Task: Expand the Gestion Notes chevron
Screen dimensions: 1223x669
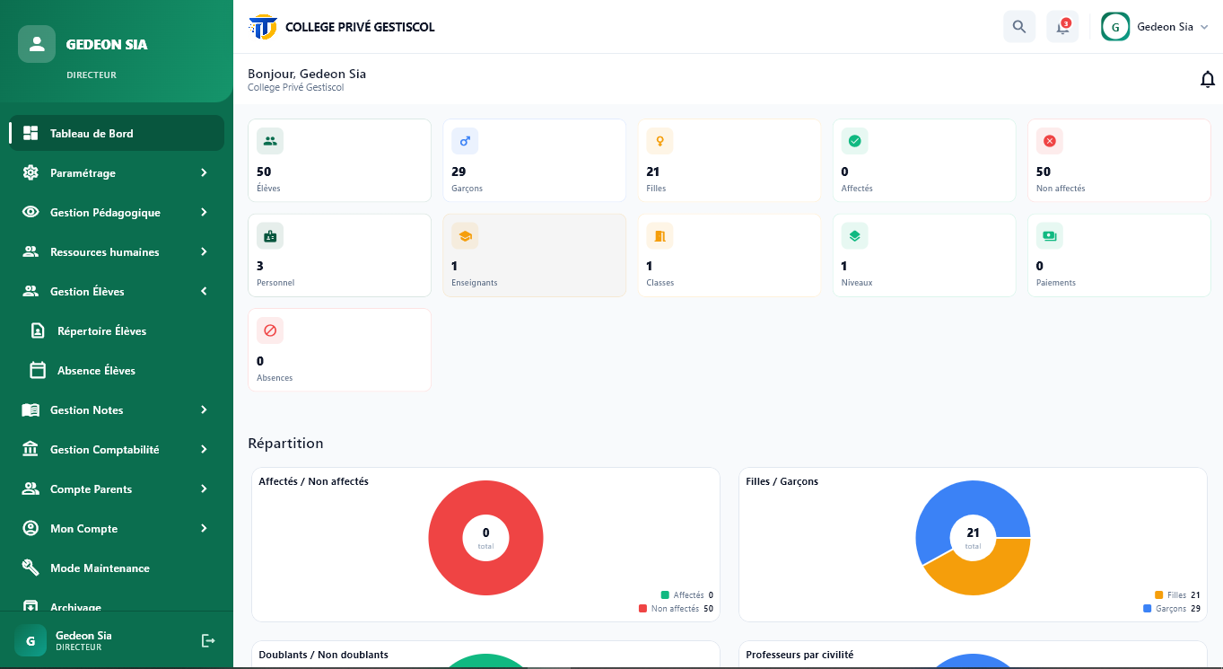Action: 204,409
